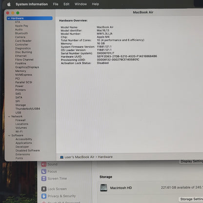203x203 pixels.
Task: Select NVMExpress in the sidebar
Action: pos(24,75)
